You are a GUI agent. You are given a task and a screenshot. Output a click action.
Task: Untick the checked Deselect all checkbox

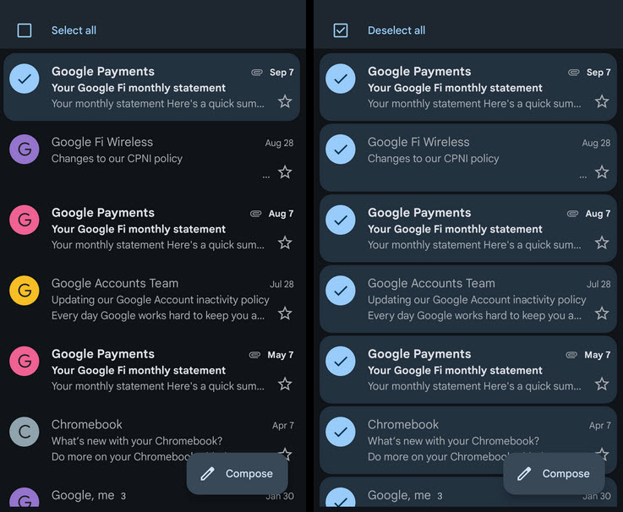point(341,30)
